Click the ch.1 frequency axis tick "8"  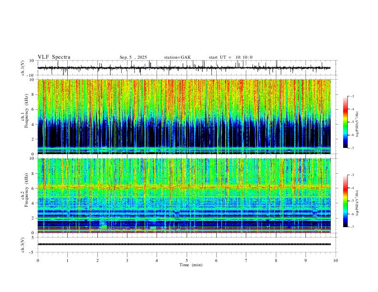pos(33,94)
